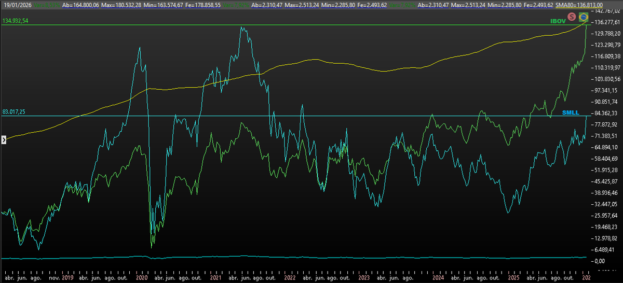Click the 71.383,51 price scale value
The width and height of the screenshot is (623, 283).
(607, 136)
